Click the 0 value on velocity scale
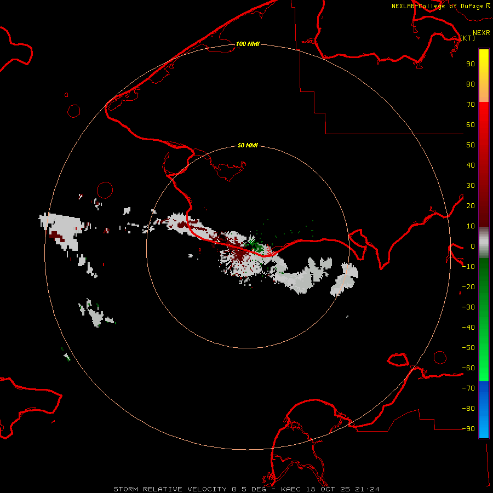The height and width of the screenshot is (493, 493). [x=473, y=246]
